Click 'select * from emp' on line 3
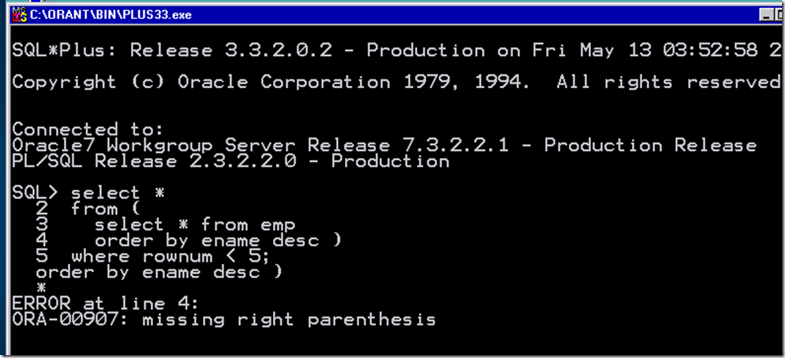 pos(194,224)
